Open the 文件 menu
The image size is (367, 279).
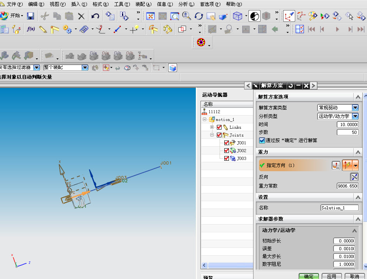click(14, 4)
